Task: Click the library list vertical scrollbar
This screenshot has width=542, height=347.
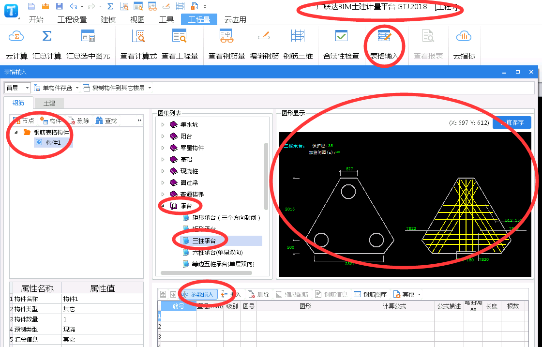Action: click(266, 176)
